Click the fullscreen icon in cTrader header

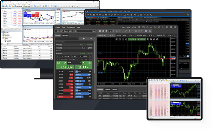[175, 27]
